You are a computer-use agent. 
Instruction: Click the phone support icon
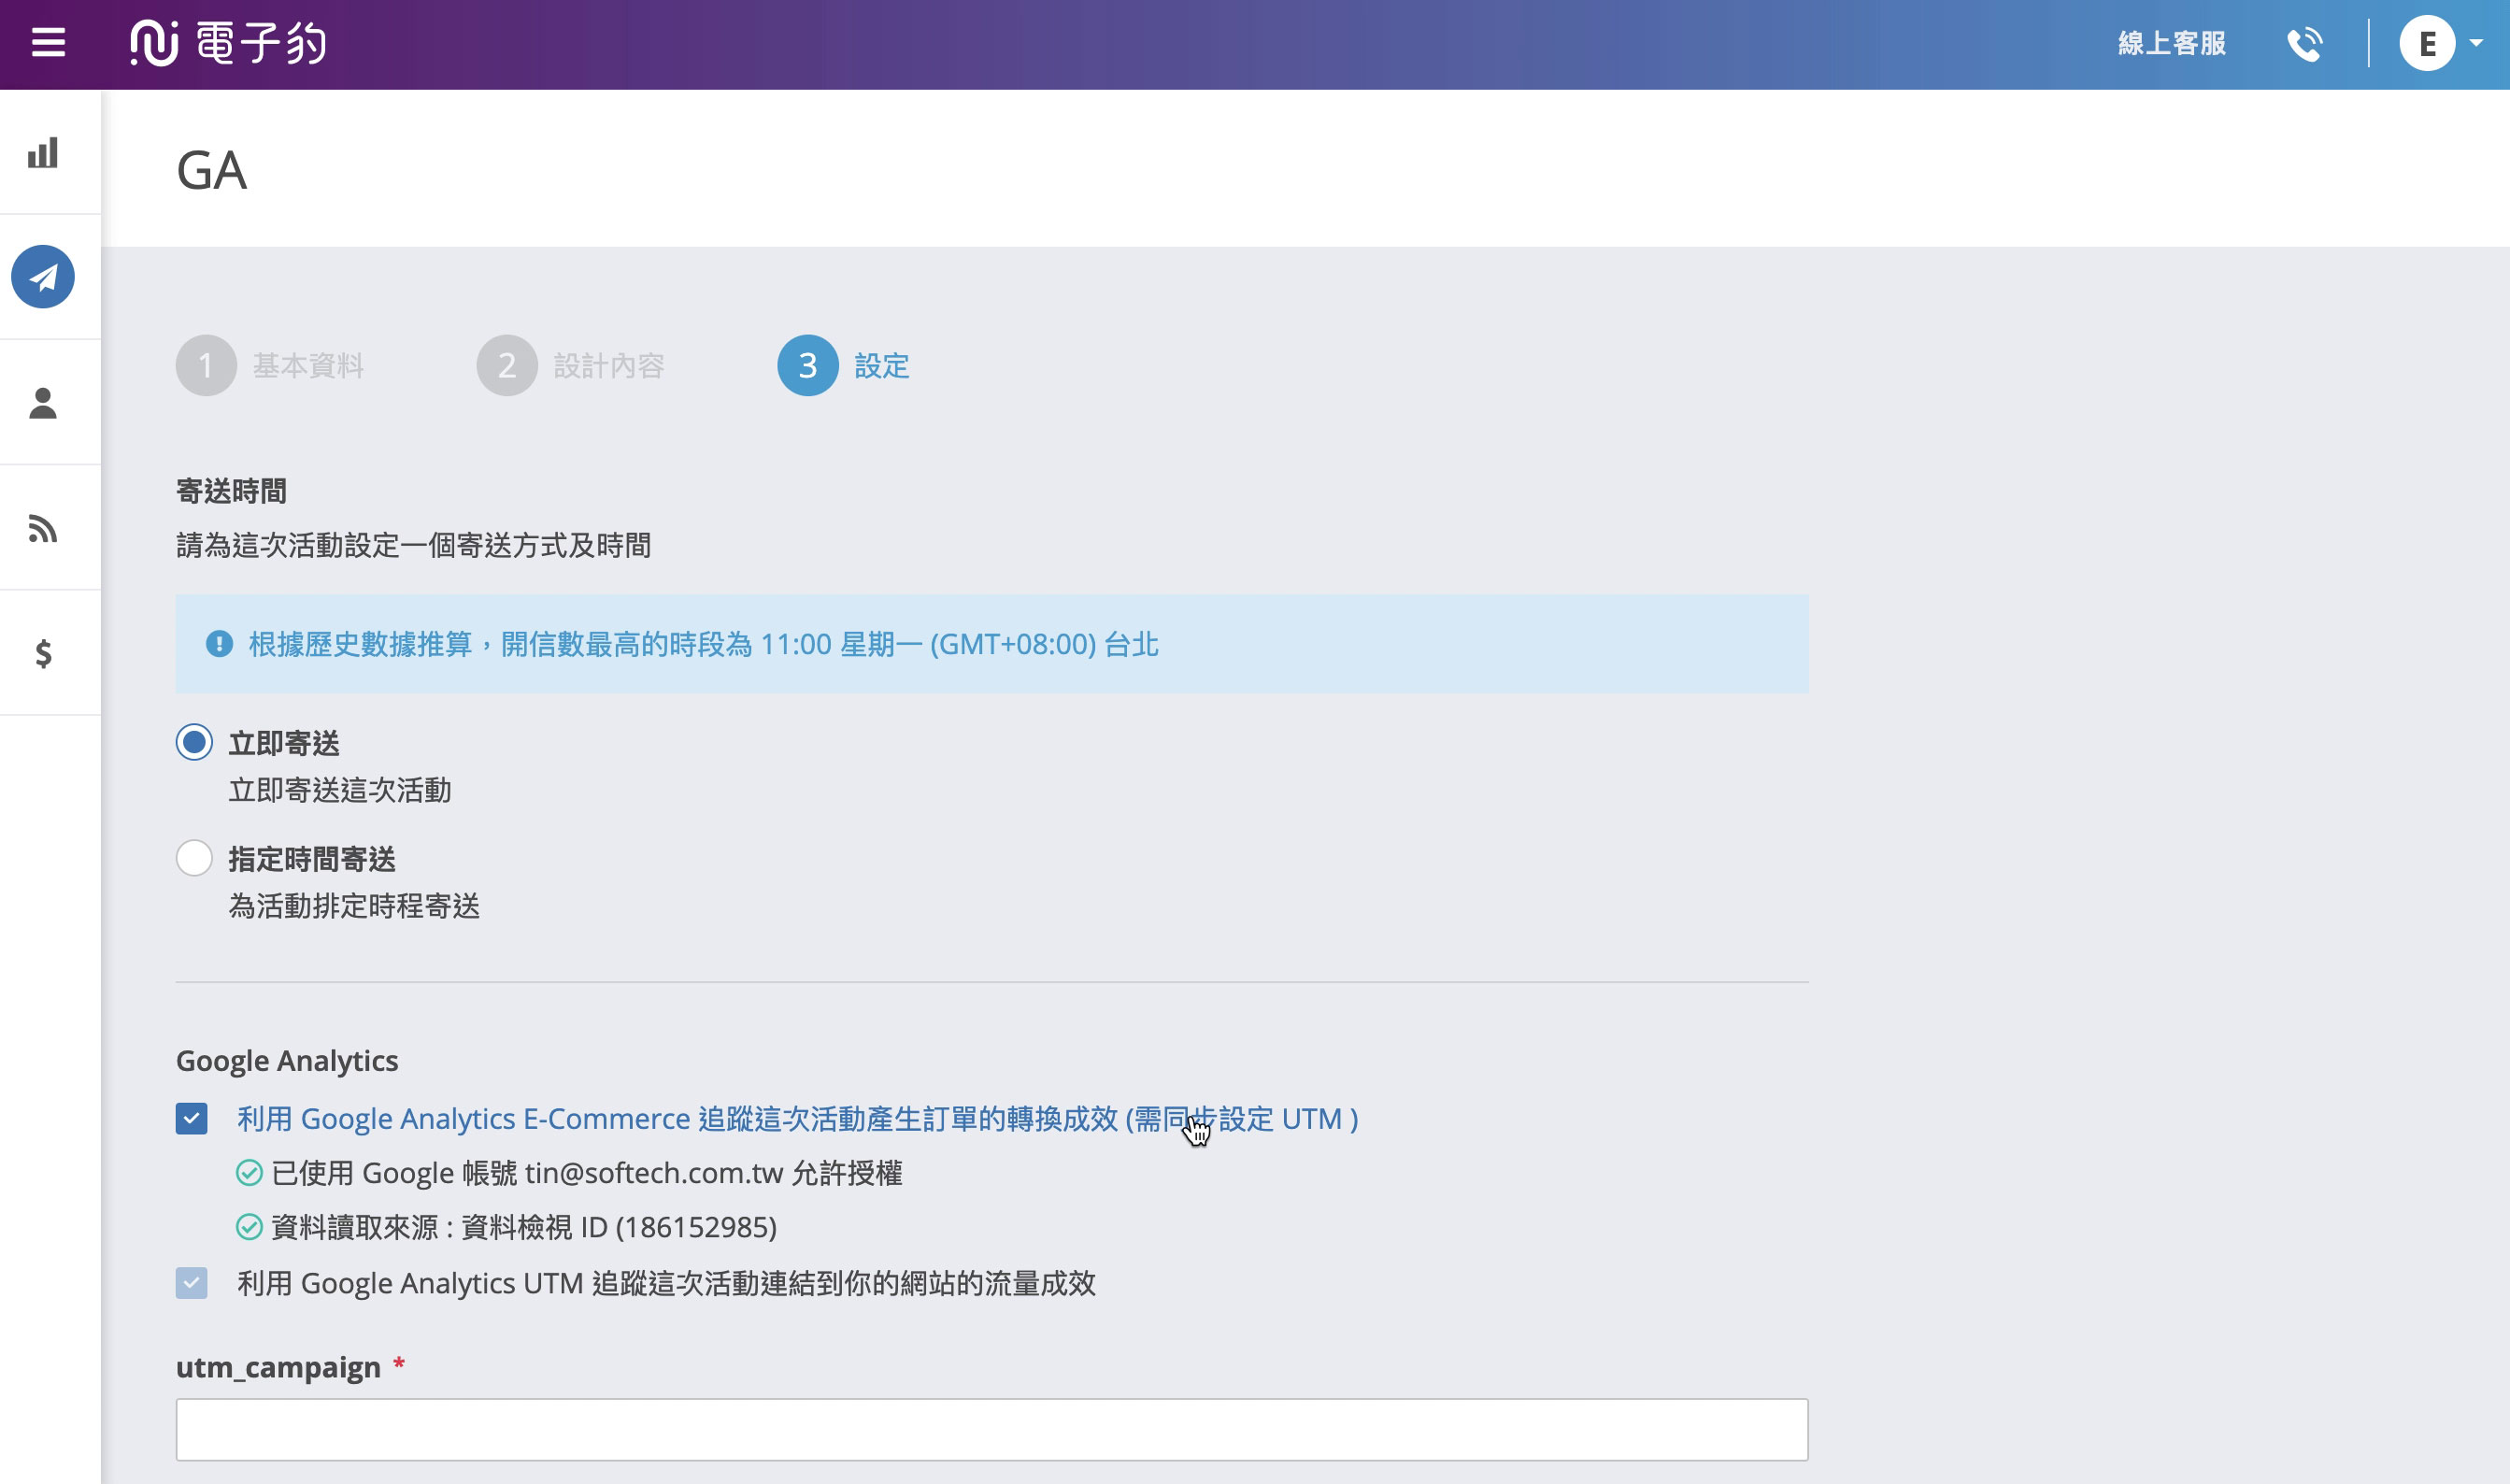(x=2305, y=44)
